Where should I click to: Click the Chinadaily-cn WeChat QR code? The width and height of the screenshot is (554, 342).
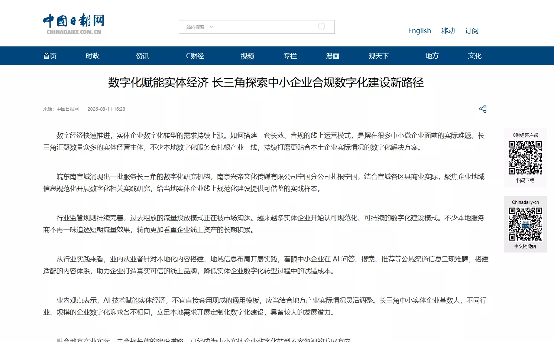pos(525,224)
